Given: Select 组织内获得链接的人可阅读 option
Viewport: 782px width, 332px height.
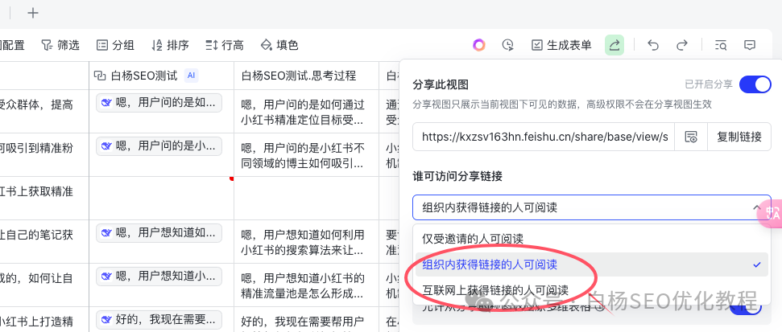Looking at the screenshot, I should (591, 264).
